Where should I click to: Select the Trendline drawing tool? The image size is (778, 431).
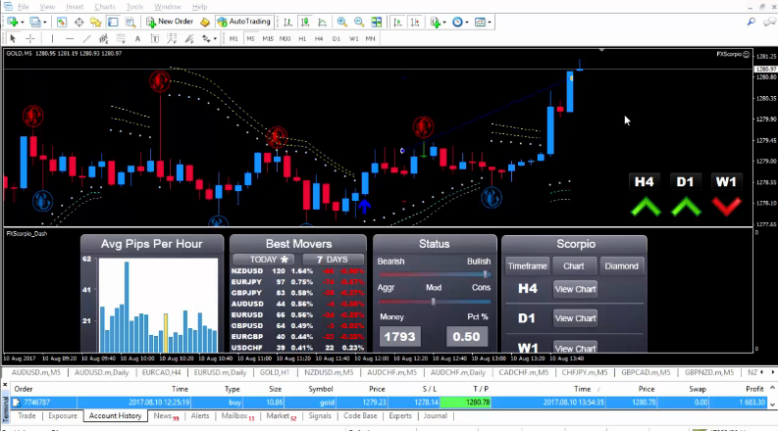point(86,38)
